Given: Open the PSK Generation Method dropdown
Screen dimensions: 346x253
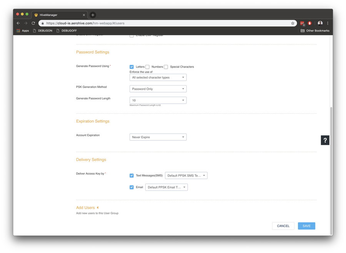Looking at the screenshot, I should [x=158, y=89].
